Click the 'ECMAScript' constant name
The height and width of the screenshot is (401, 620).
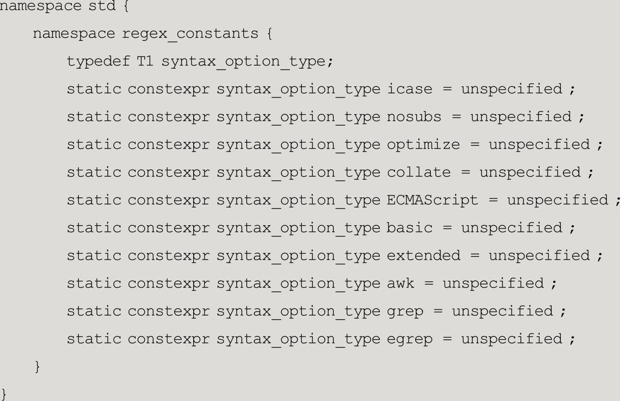click(432, 201)
